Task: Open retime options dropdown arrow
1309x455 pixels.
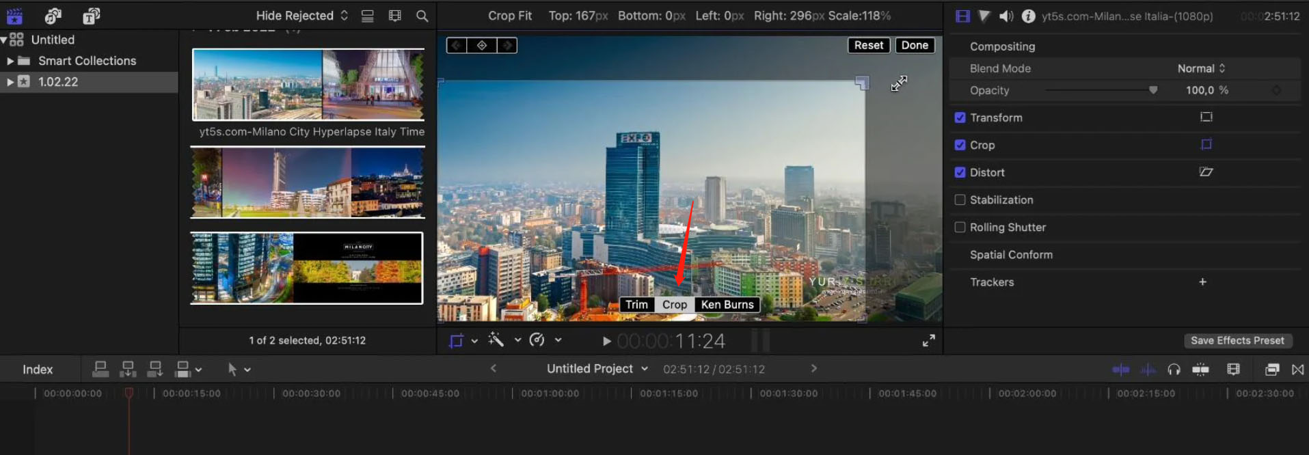Action: [x=558, y=340]
